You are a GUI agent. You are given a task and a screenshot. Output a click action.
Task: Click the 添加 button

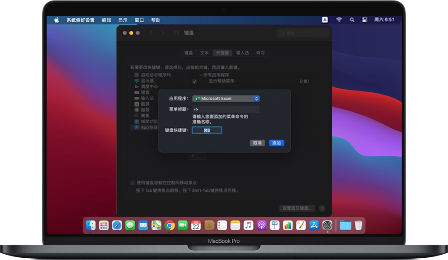pos(277,143)
